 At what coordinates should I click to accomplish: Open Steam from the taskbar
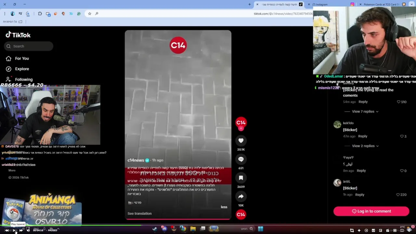tap(155, 229)
